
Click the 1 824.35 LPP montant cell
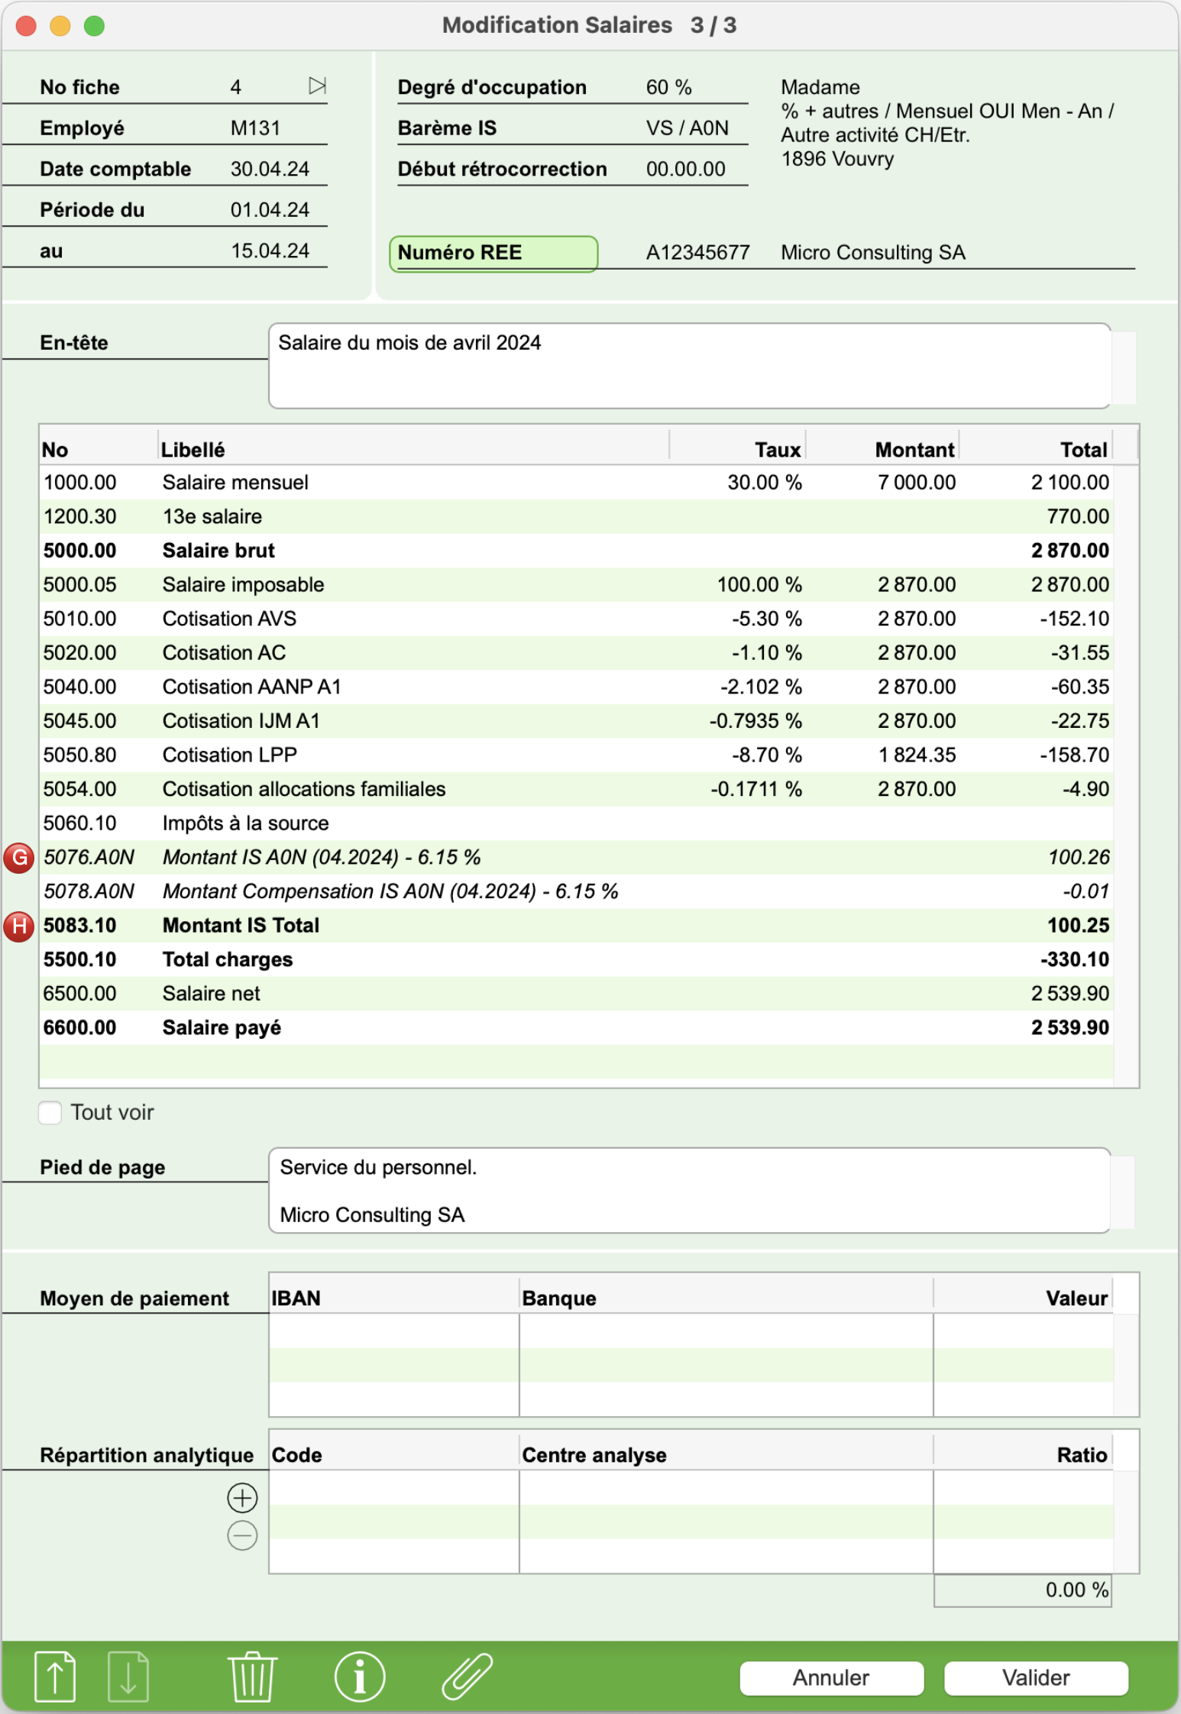pos(917,755)
